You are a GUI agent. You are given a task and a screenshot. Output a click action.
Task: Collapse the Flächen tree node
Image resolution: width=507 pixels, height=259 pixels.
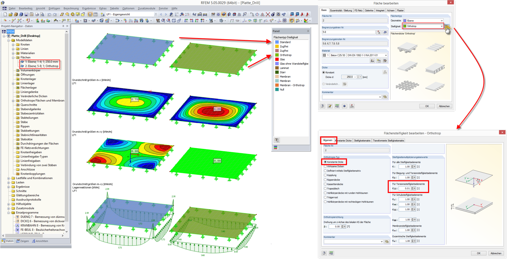(x=13, y=57)
